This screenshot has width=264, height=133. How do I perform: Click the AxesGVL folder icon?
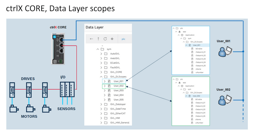point(106,58)
